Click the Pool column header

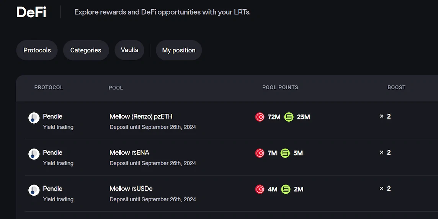116,88
